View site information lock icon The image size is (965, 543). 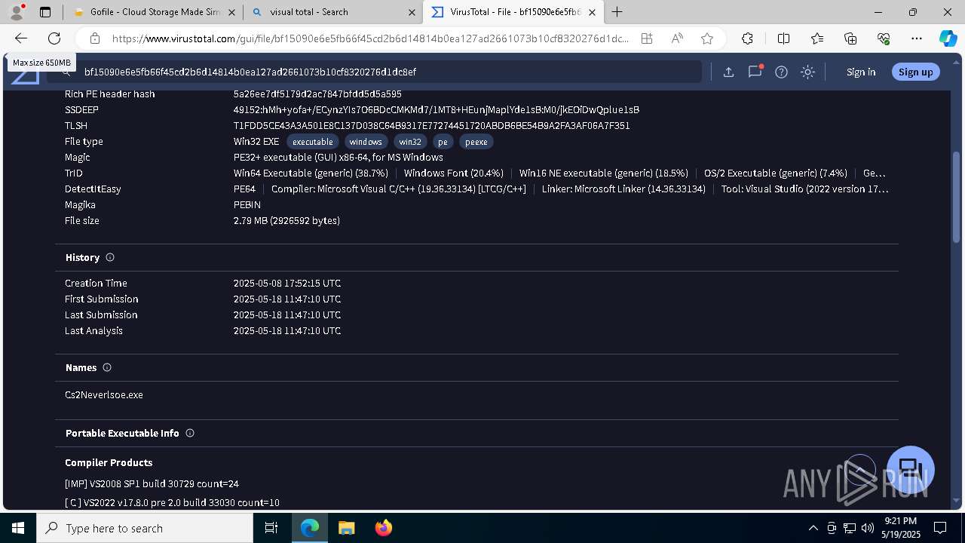tap(94, 38)
